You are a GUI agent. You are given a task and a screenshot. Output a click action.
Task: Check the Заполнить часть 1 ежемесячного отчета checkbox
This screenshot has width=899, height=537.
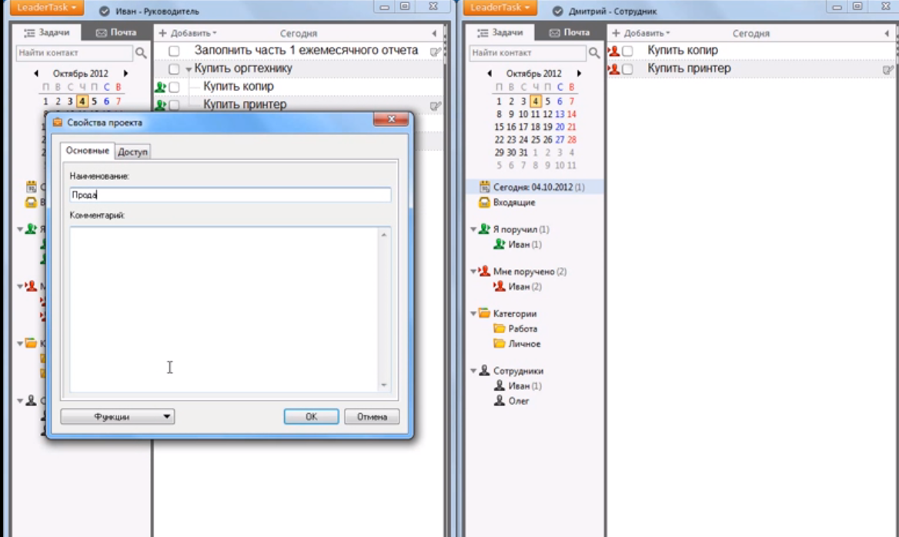[174, 51]
